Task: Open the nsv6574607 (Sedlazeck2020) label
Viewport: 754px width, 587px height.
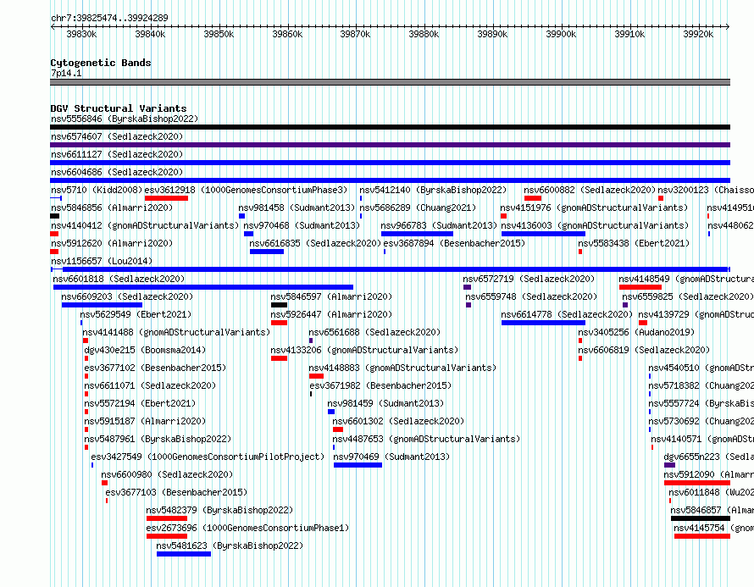Action: 117,136
